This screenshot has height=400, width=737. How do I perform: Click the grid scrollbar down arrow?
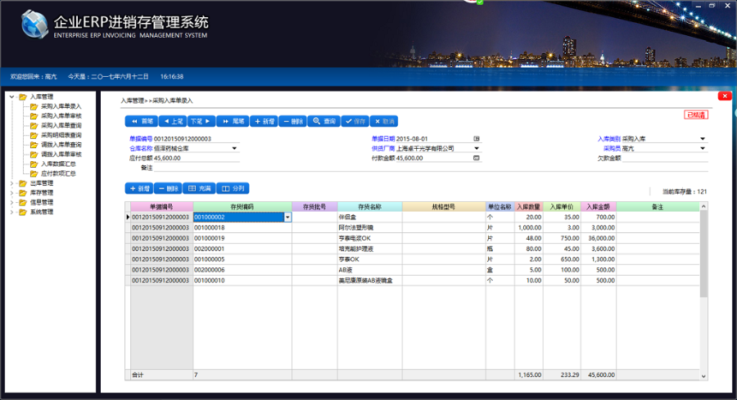(703, 376)
